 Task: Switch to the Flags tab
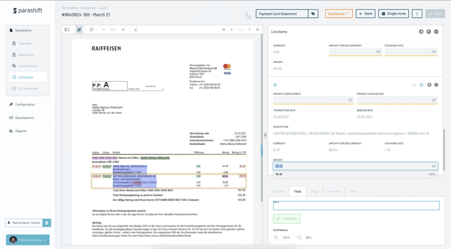(x=314, y=191)
